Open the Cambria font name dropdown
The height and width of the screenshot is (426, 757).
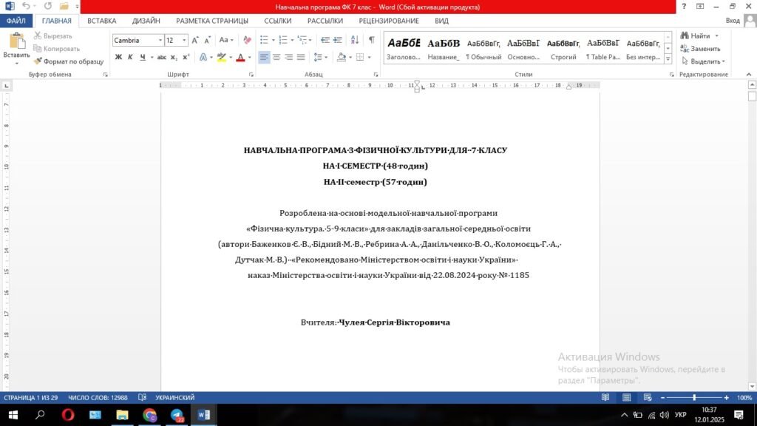pyautogui.click(x=159, y=40)
